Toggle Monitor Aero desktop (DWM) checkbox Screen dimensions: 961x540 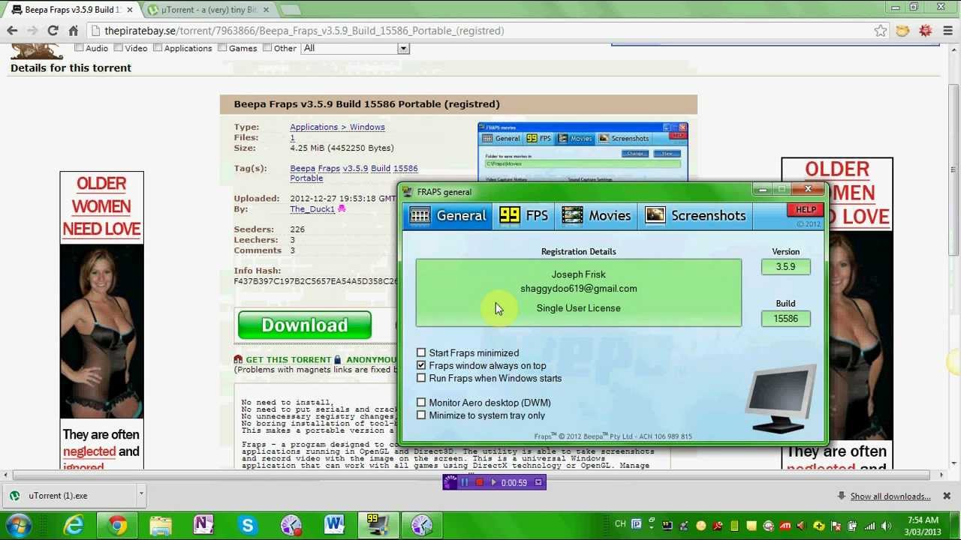421,403
